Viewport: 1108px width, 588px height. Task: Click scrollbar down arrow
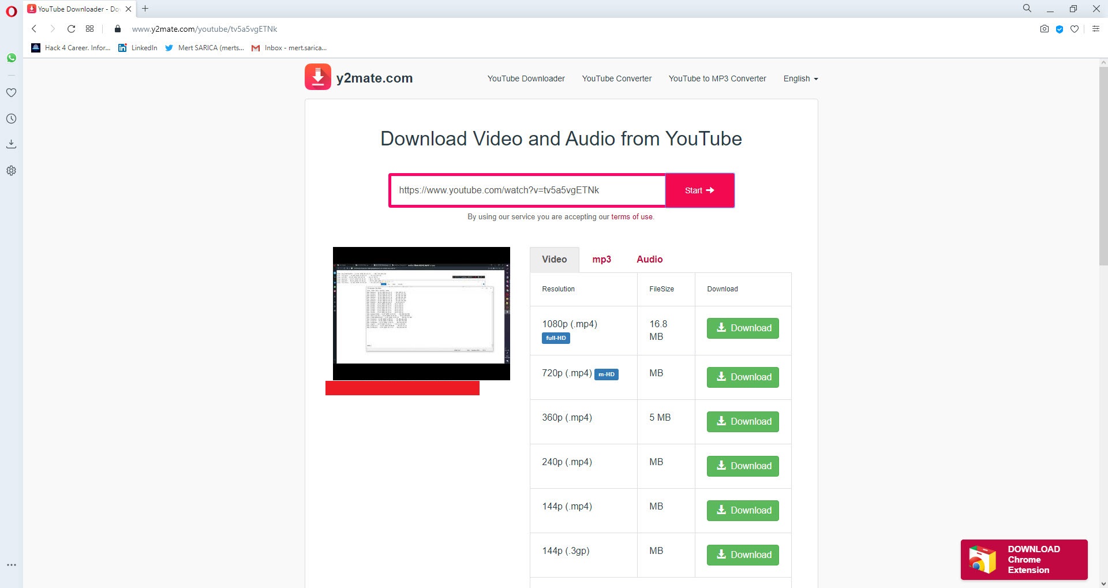coord(1103,583)
